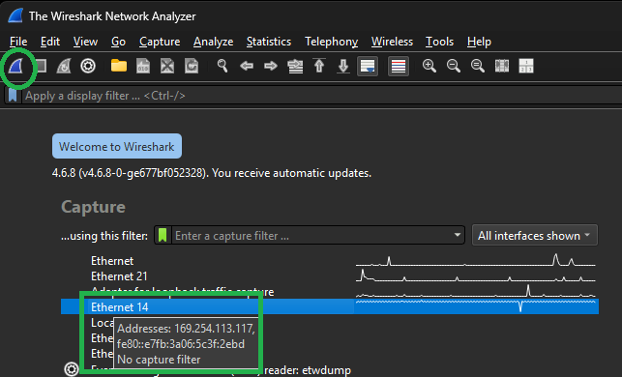622x377 pixels.
Task: Click the Capture section heading
Action: (x=93, y=207)
